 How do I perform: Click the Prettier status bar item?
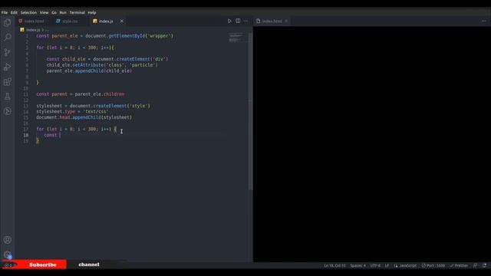[x=459, y=265]
